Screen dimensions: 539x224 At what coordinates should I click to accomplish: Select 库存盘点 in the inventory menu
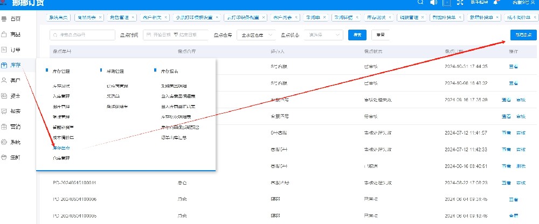[61, 148]
